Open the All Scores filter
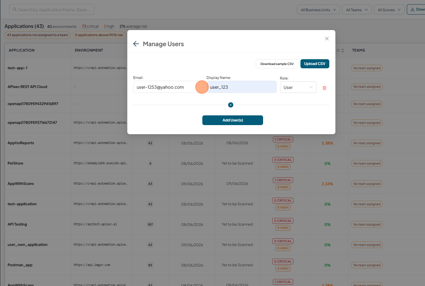The height and width of the screenshot is (286, 425). (389, 10)
